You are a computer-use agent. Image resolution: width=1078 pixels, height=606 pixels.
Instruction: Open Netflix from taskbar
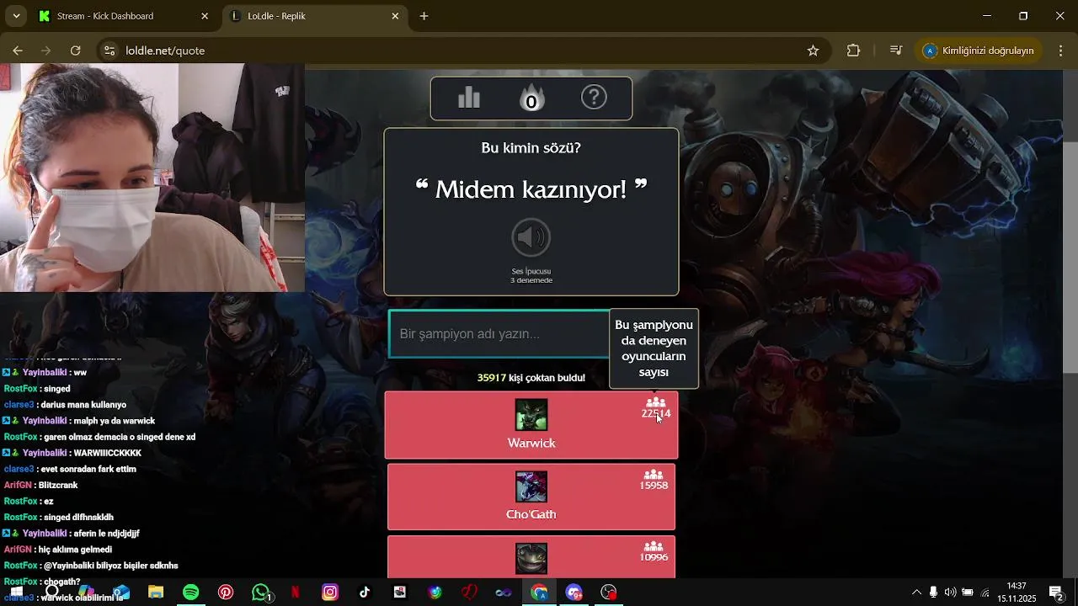(296, 593)
